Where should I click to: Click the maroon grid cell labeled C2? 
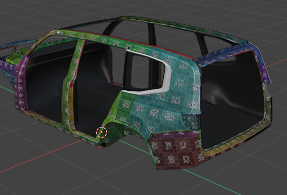(x=186, y=159)
